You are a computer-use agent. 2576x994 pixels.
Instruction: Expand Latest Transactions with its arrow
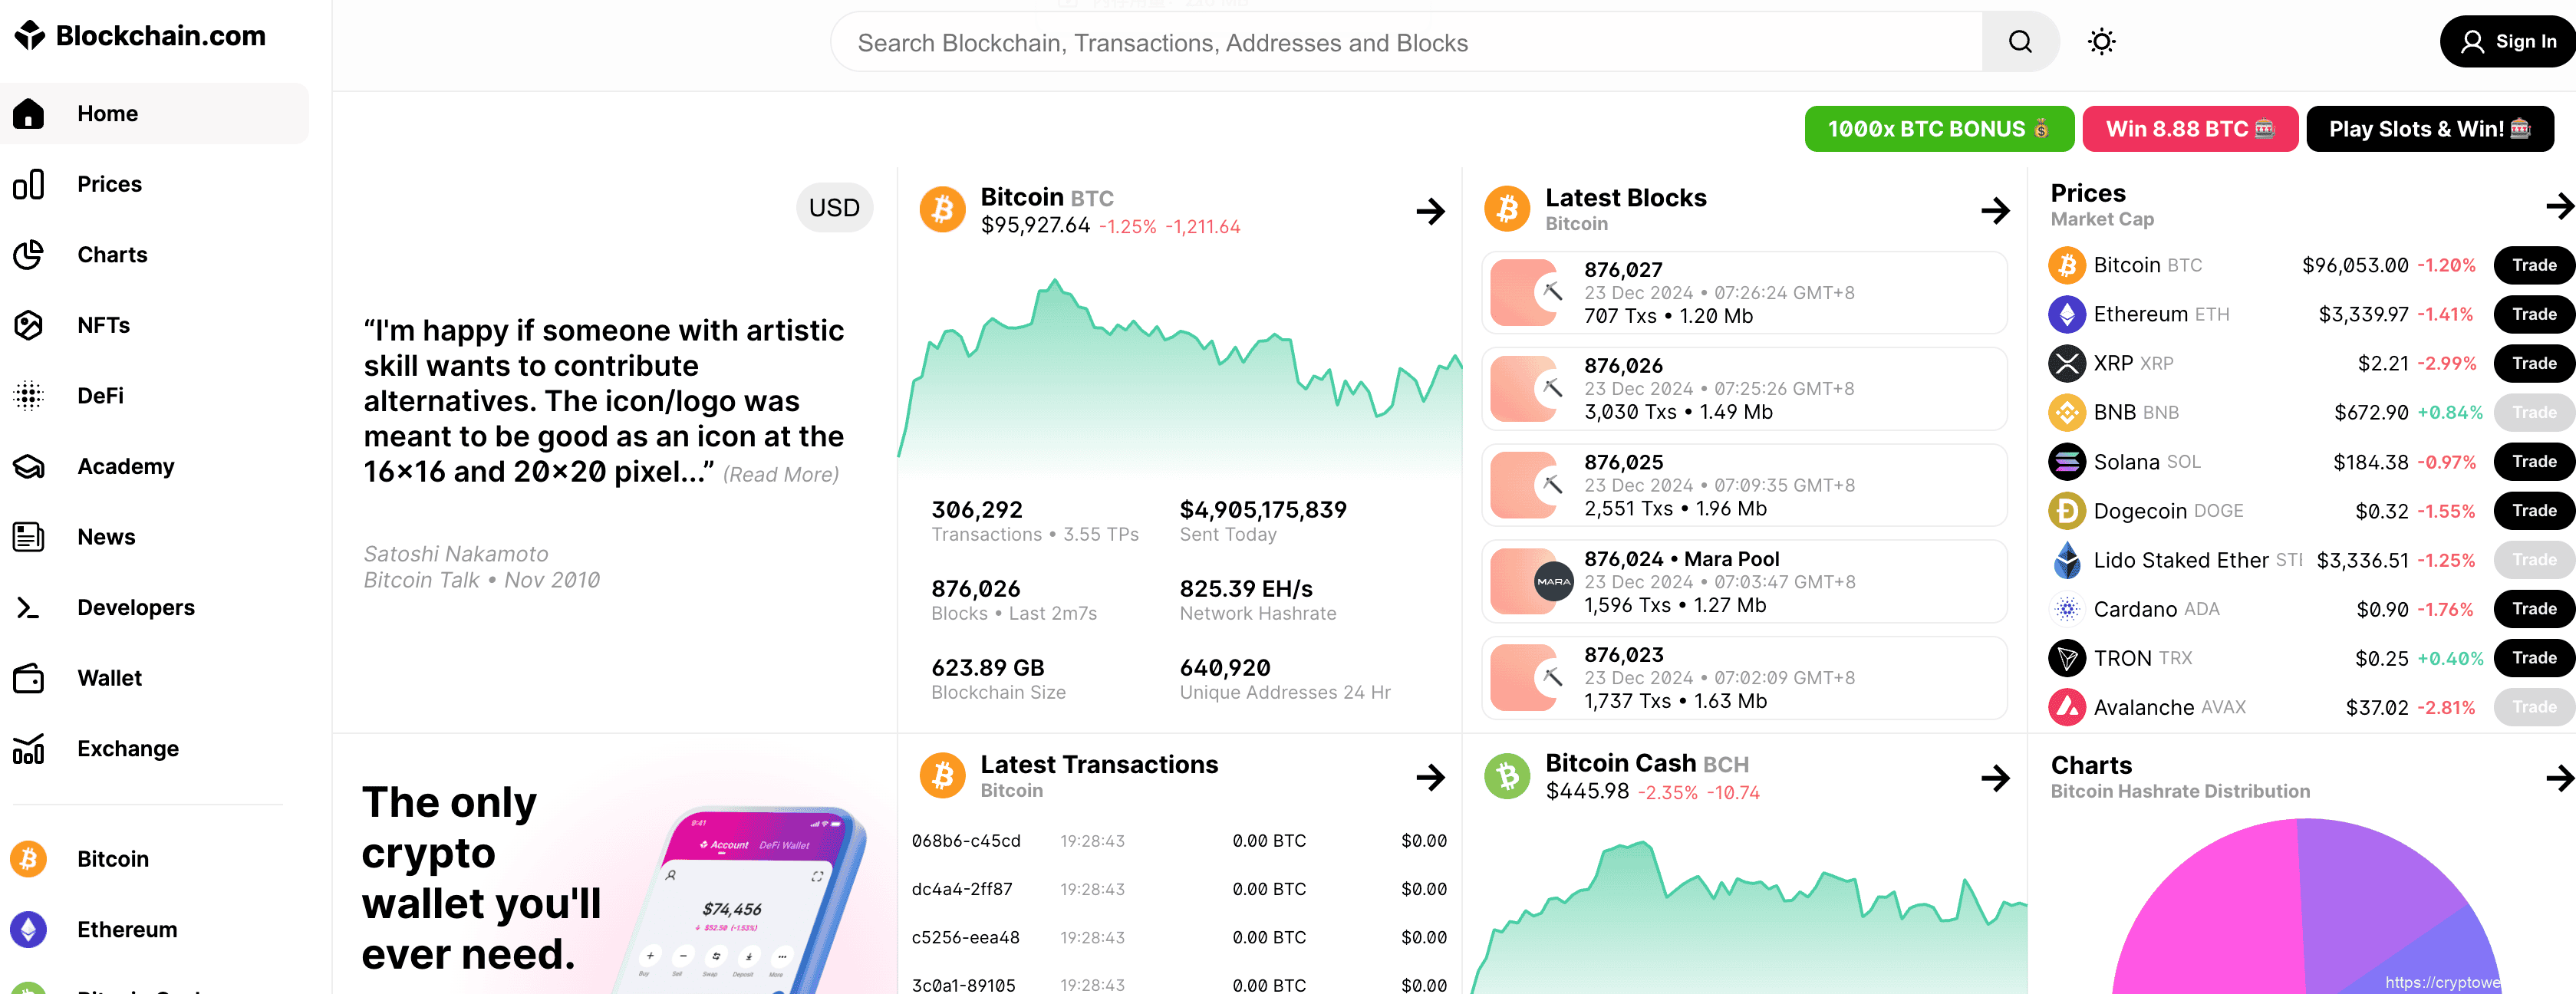click(x=1430, y=777)
